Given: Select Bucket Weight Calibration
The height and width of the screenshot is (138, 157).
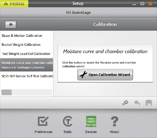Looking at the screenshot, I should pyautogui.click(x=27, y=45).
